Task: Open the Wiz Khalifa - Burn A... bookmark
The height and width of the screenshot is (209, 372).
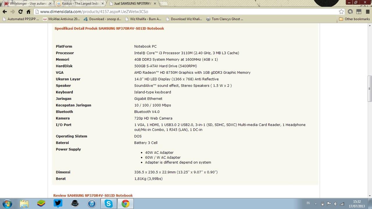Action: tap(143, 19)
